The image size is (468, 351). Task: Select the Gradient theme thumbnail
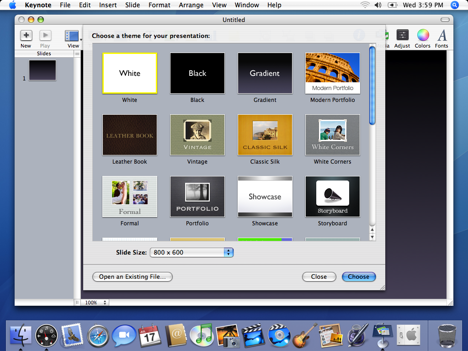tap(265, 73)
